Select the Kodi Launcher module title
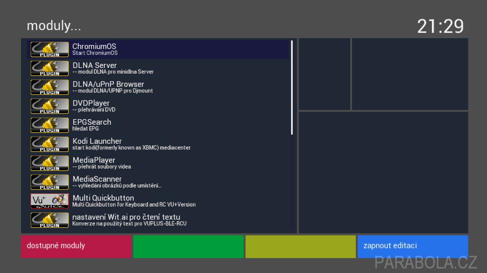This screenshot has height=273, width=487. click(x=97, y=141)
